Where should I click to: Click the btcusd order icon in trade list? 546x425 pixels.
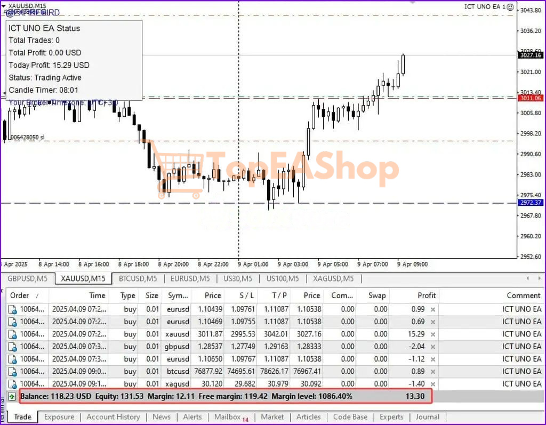pyautogui.click(x=12, y=372)
